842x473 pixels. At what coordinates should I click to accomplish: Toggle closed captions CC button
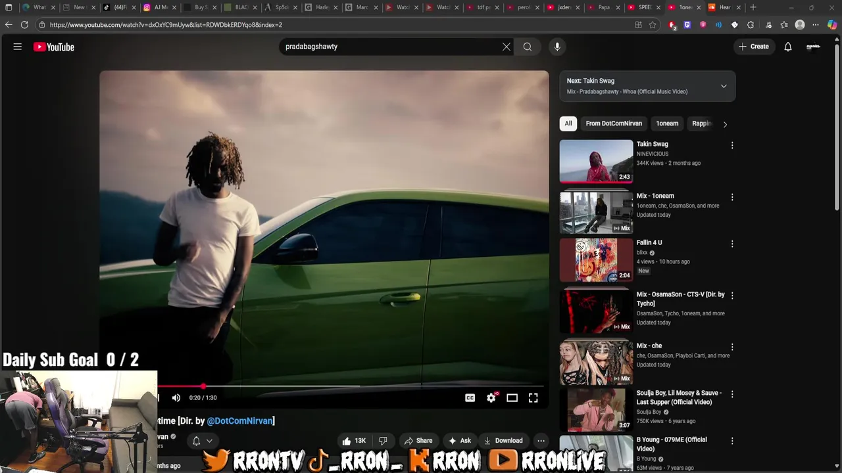(470, 397)
